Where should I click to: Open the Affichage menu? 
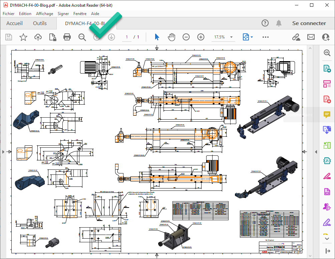pos(44,14)
